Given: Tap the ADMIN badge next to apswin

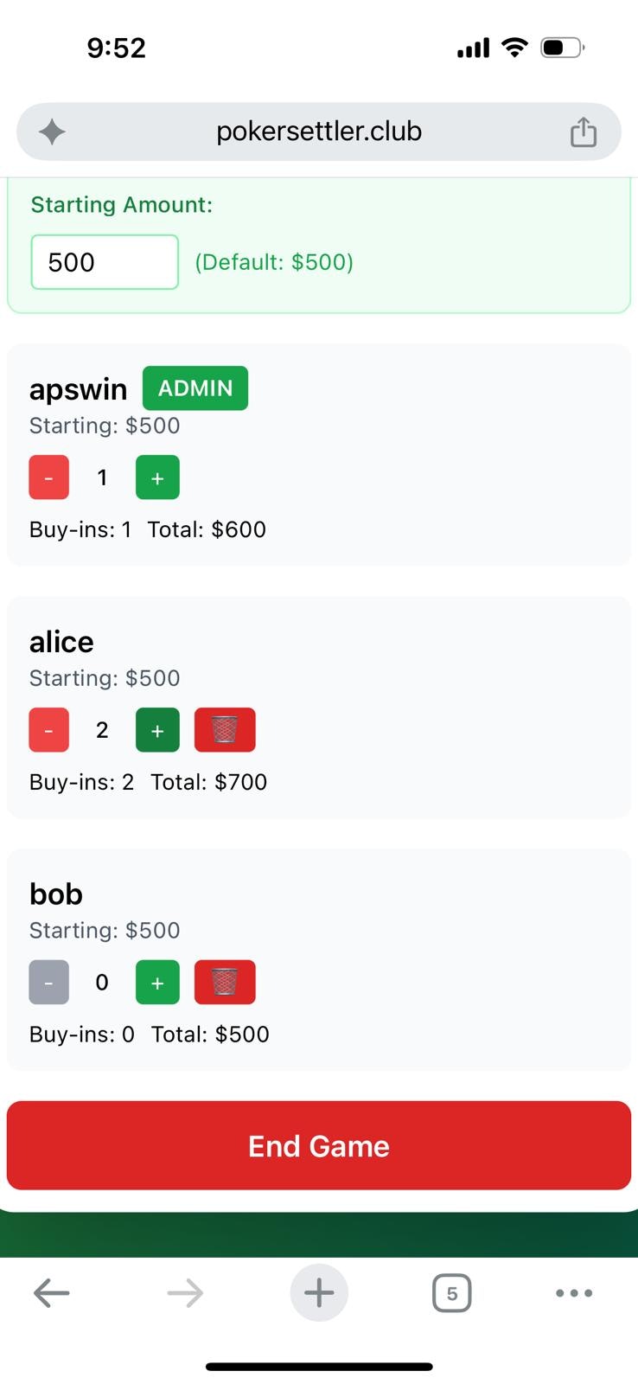Looking at the screenshot, I should 195,388.
